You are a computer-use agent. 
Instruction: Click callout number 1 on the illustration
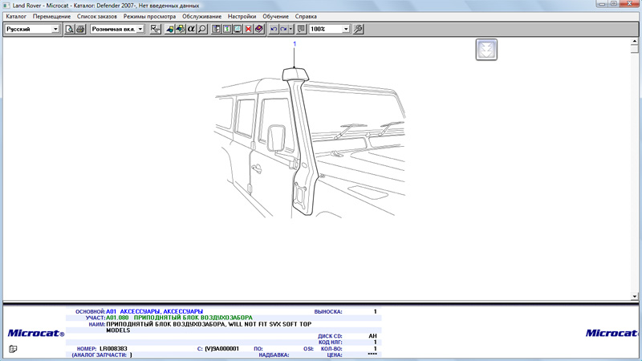tap(295, 44)
